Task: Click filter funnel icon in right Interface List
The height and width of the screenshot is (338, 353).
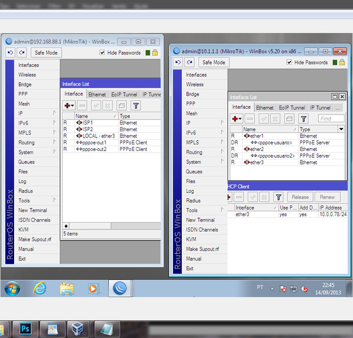Action: [x=303, y=118]
